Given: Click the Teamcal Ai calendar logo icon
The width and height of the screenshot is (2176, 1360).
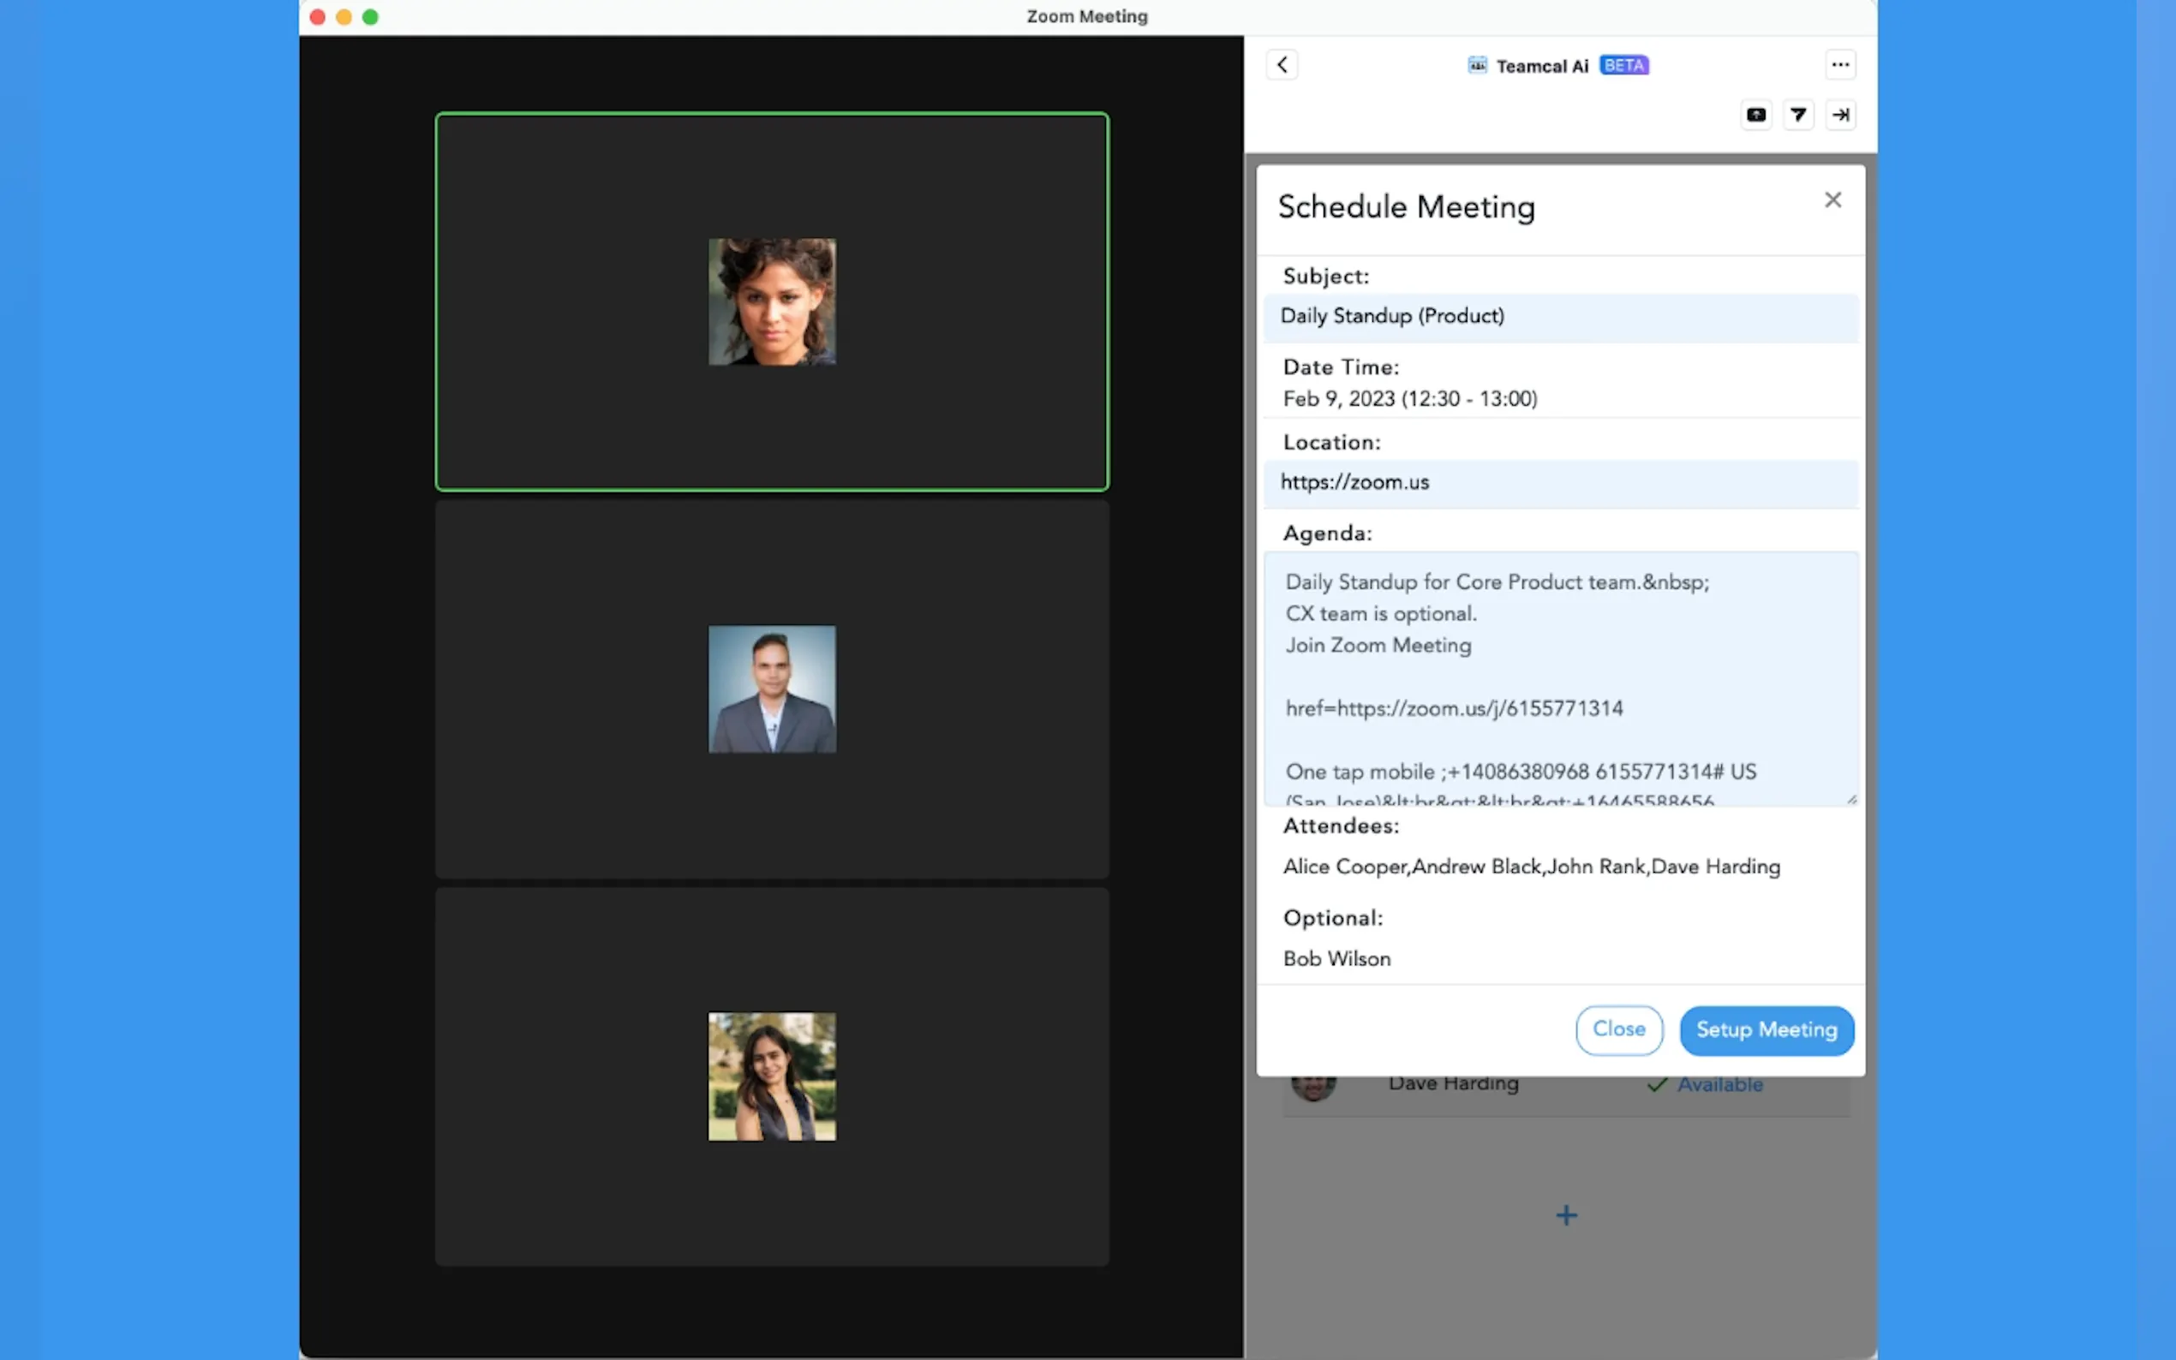Looking at the screenshot, I should tap(1476, 66).
